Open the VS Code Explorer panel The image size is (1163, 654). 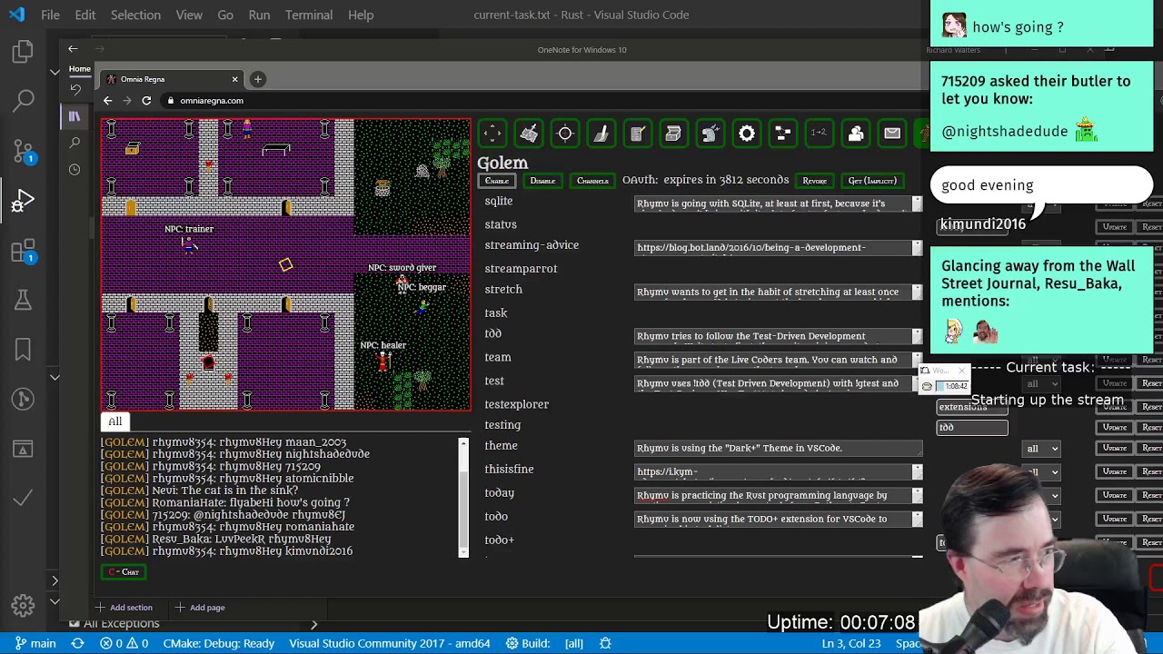[x=23, y=52]
